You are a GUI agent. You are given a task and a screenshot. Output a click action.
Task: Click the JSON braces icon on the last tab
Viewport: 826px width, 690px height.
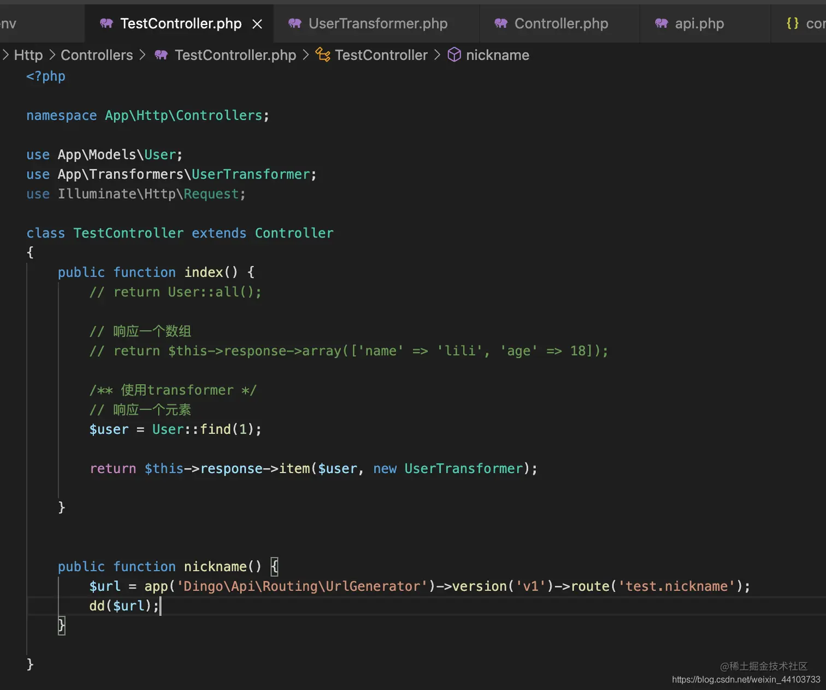pyautogui.click(x=793, y=23)
